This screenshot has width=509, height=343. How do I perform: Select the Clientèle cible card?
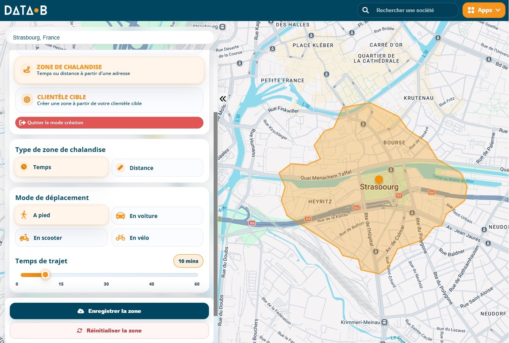tap(109, 100)
